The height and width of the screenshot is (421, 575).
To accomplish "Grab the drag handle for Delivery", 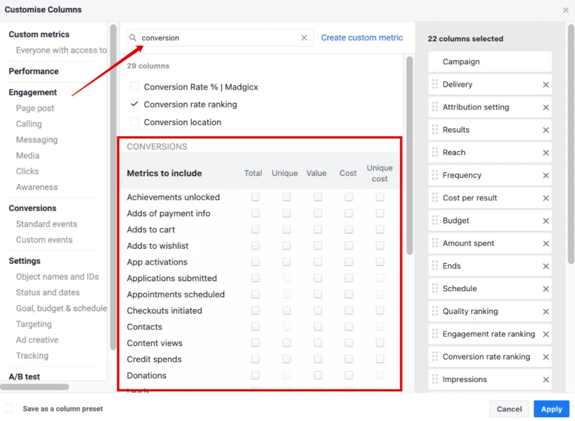I will tap(435, 84).
